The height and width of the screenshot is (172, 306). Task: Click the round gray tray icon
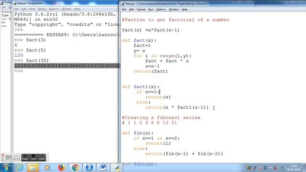click(254, 168)
